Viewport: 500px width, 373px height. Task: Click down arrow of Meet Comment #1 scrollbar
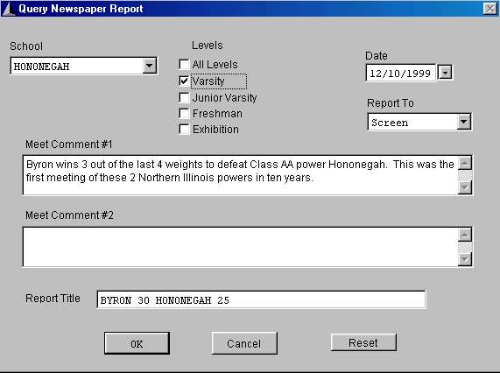[465, 187]
